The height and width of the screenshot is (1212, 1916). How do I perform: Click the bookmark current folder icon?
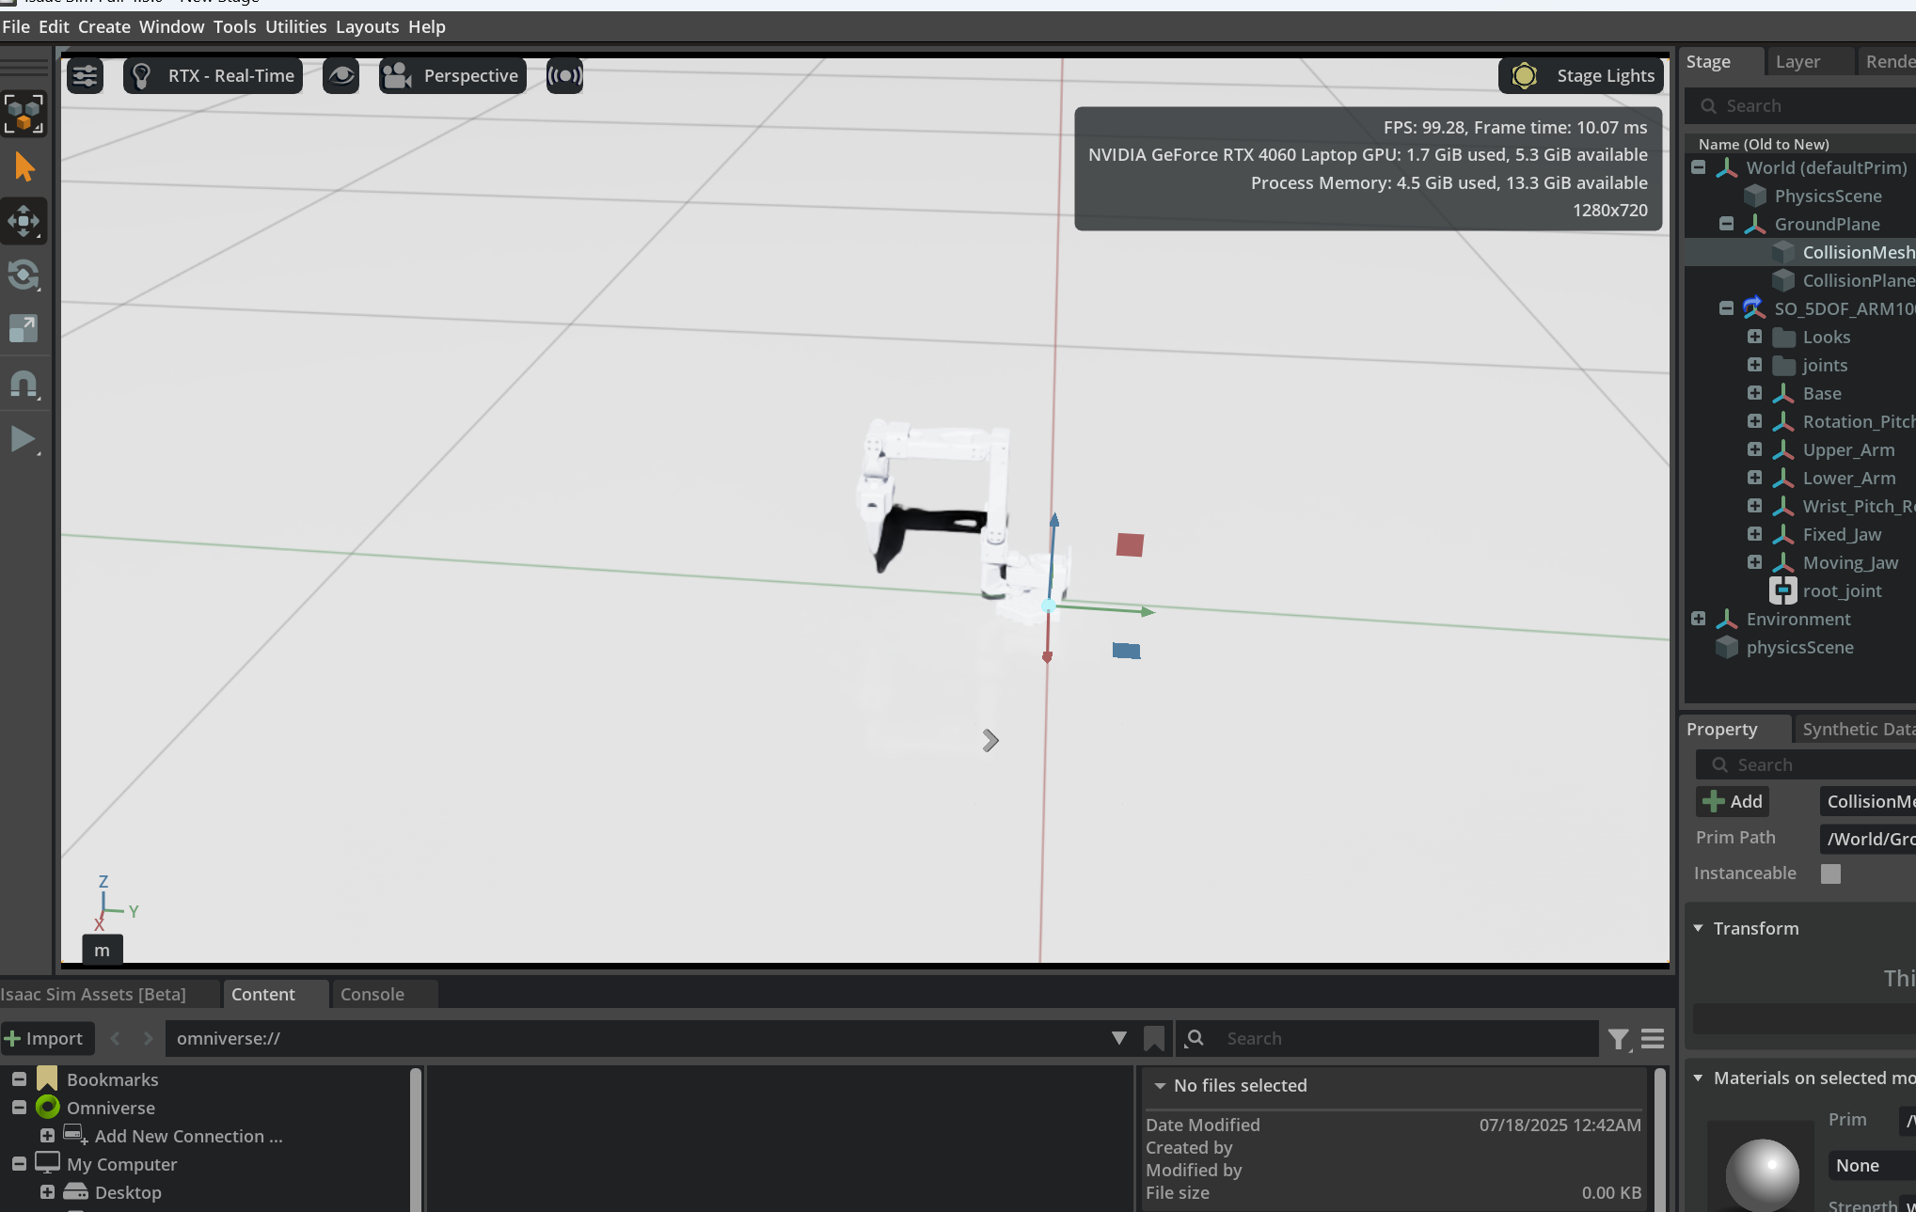click(1154, 1038)
